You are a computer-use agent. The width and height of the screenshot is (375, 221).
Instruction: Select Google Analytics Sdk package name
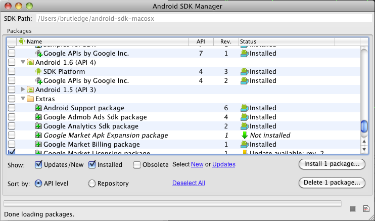pos(91,126)
